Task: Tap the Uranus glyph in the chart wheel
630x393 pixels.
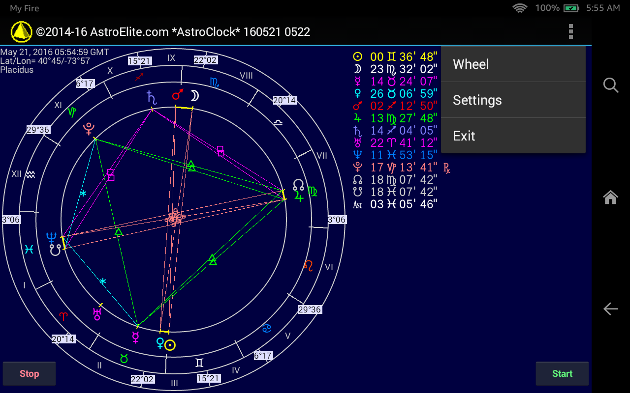Action: point(97,313)
